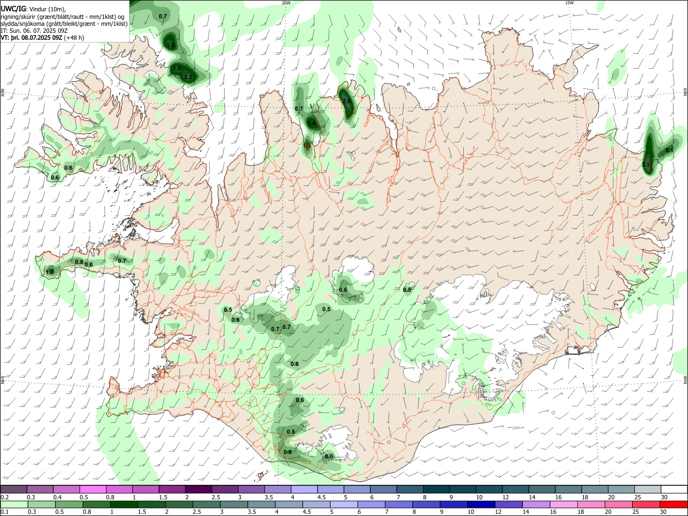Click the 30 label on the lower legend row
688x516 pixels.
[663, 512]
